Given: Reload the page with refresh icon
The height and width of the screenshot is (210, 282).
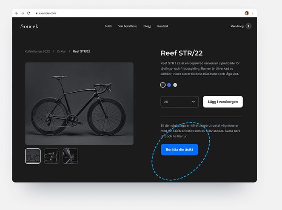Looking at the screenshot, I should click(x=28, y=13).
